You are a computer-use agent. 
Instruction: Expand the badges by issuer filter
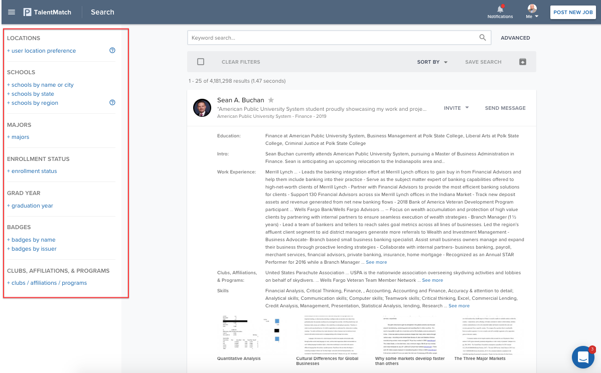point(32,249)
